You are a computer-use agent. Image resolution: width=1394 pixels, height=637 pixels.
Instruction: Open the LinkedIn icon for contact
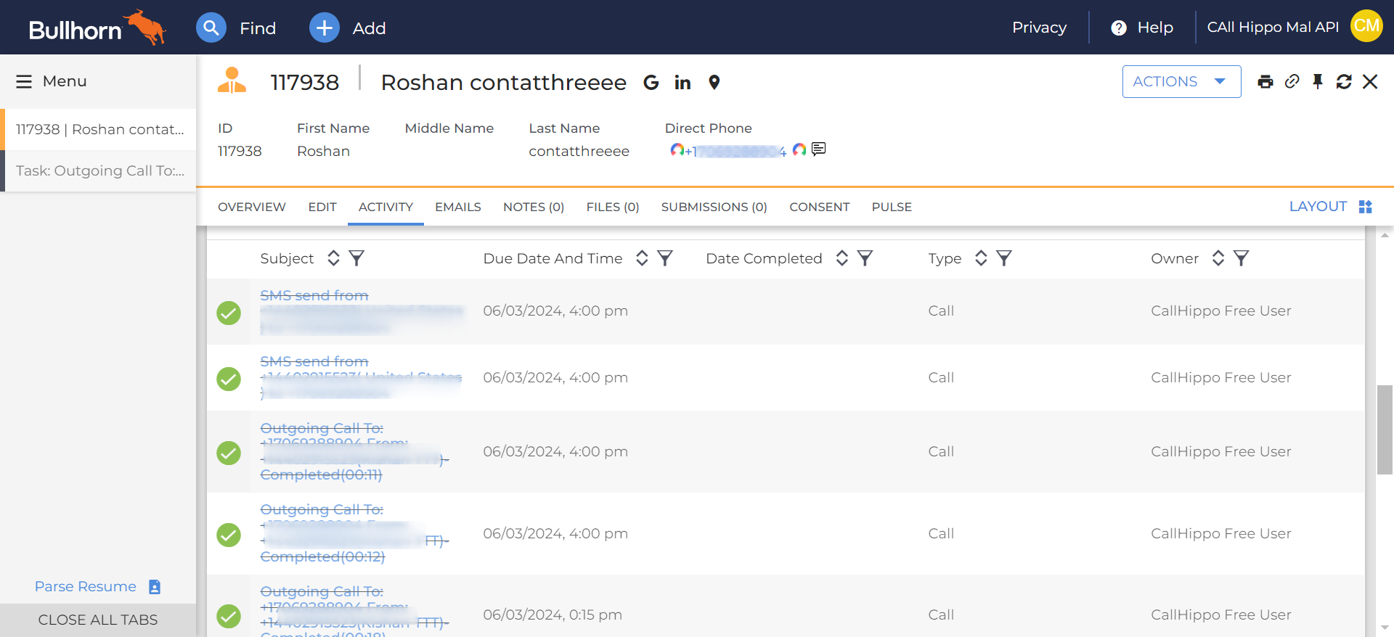click(682, 83)
